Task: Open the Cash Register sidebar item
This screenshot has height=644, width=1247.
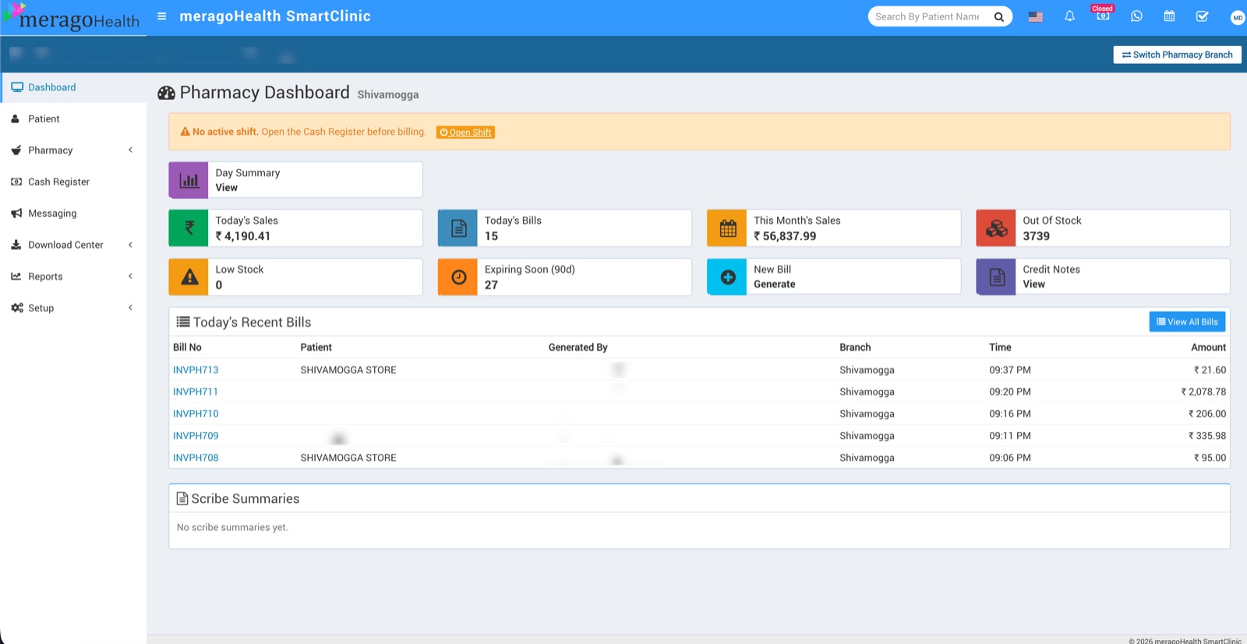Action: coord(73,182)
